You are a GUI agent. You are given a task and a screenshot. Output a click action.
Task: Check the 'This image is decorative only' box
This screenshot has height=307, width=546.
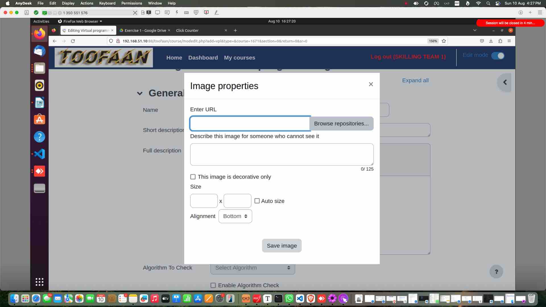tap(193, 177)
